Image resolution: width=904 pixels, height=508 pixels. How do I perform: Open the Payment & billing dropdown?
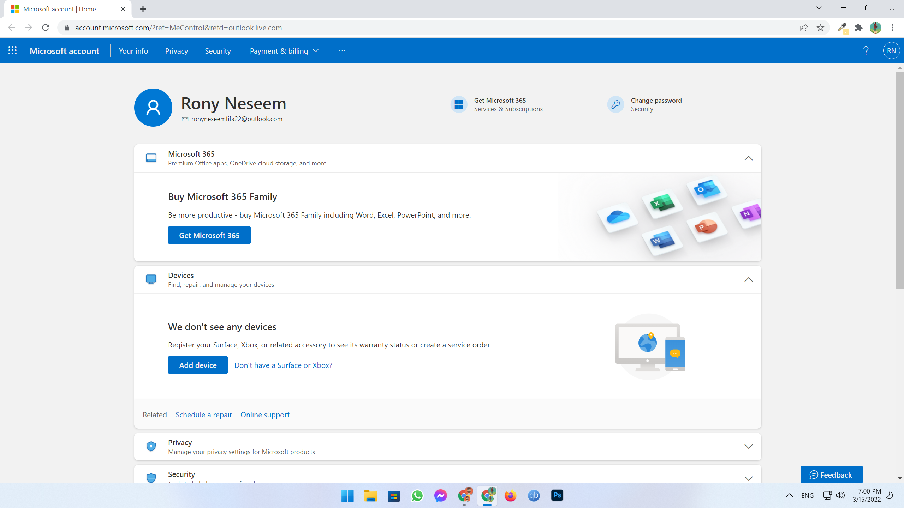[x=284, y=51]
